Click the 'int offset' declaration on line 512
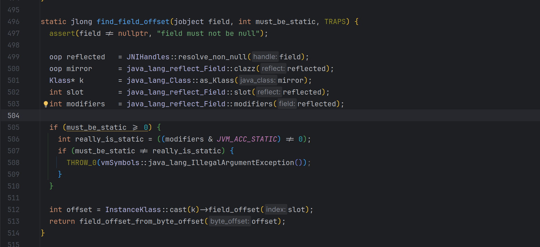 coord(71,210)
